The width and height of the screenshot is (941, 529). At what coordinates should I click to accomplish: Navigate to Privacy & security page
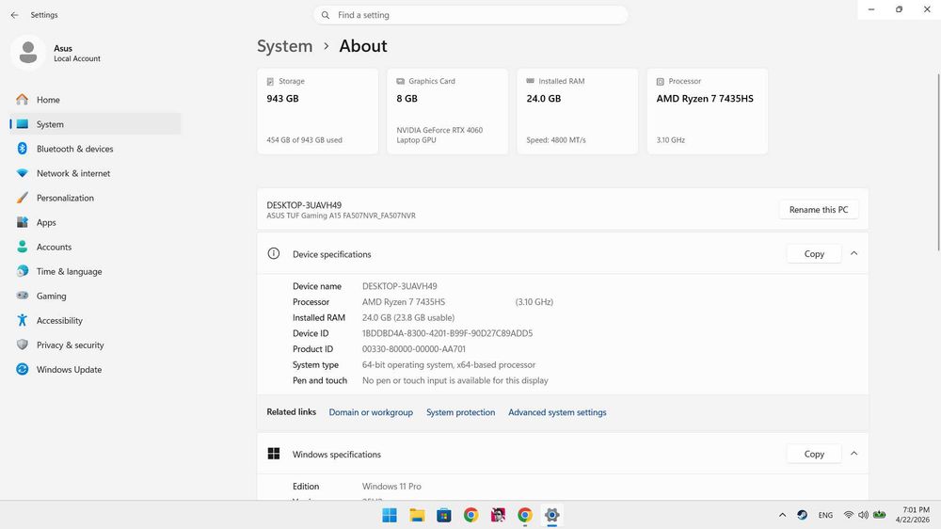coord(95,345)
